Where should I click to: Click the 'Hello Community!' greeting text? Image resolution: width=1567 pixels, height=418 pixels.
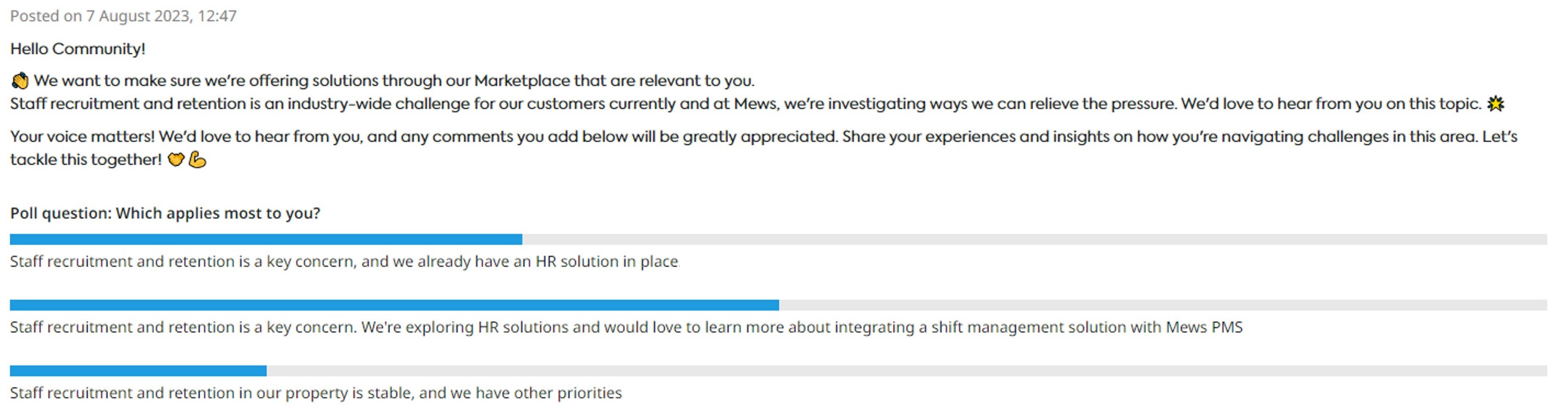tap(77, 49)
